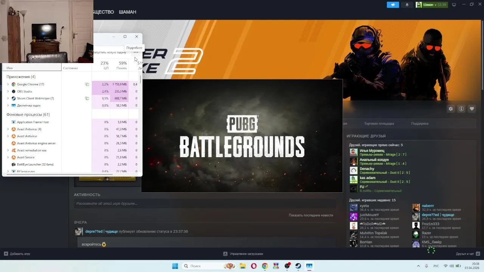Open Шаман account dropdown

[x=431, y=5]
